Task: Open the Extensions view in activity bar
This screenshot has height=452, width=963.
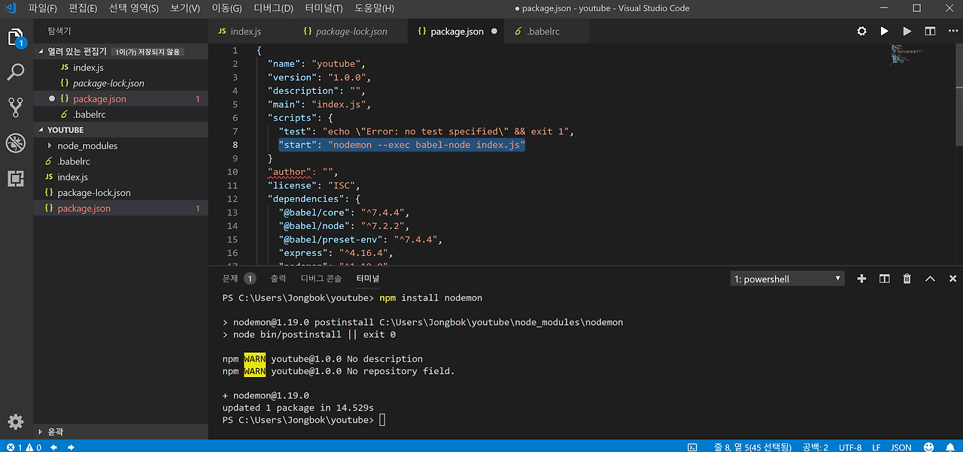Action: pyautogui.click(x=16, y=178)
